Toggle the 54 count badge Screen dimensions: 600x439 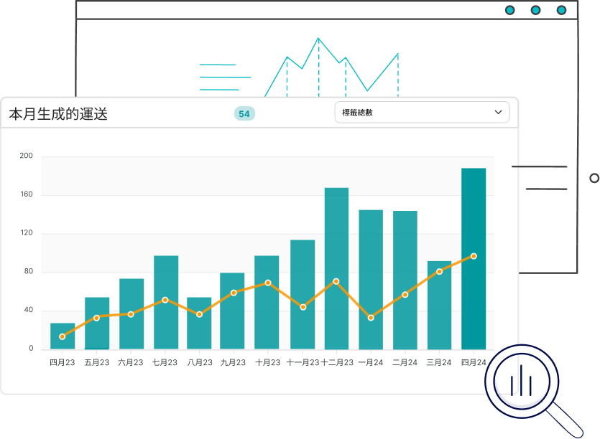[x=244, y=113]
